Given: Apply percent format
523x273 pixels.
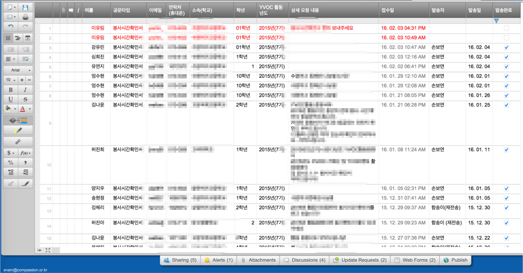Looking at the screenshot, I should coord(11,163).
